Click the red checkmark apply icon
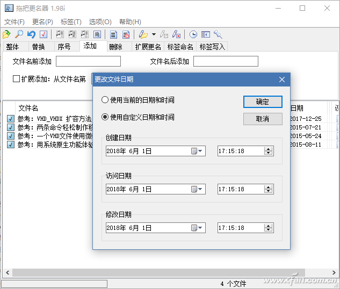This screenshot has height=289, width=340. 44,34
